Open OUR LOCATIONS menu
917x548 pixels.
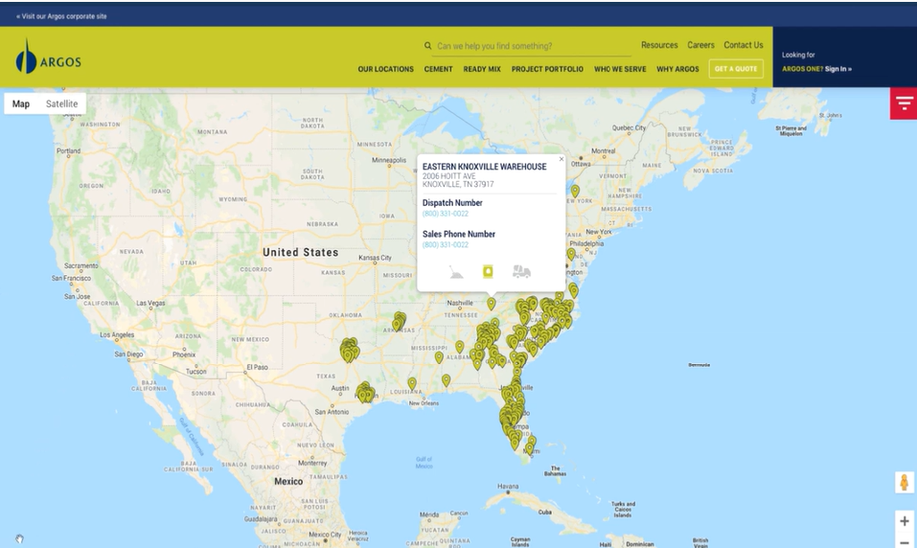(385, 69)
